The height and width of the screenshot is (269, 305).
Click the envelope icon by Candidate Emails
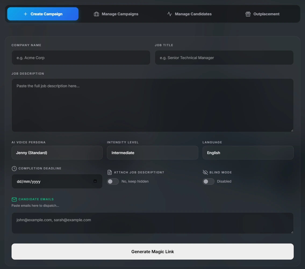pos(14,199)
